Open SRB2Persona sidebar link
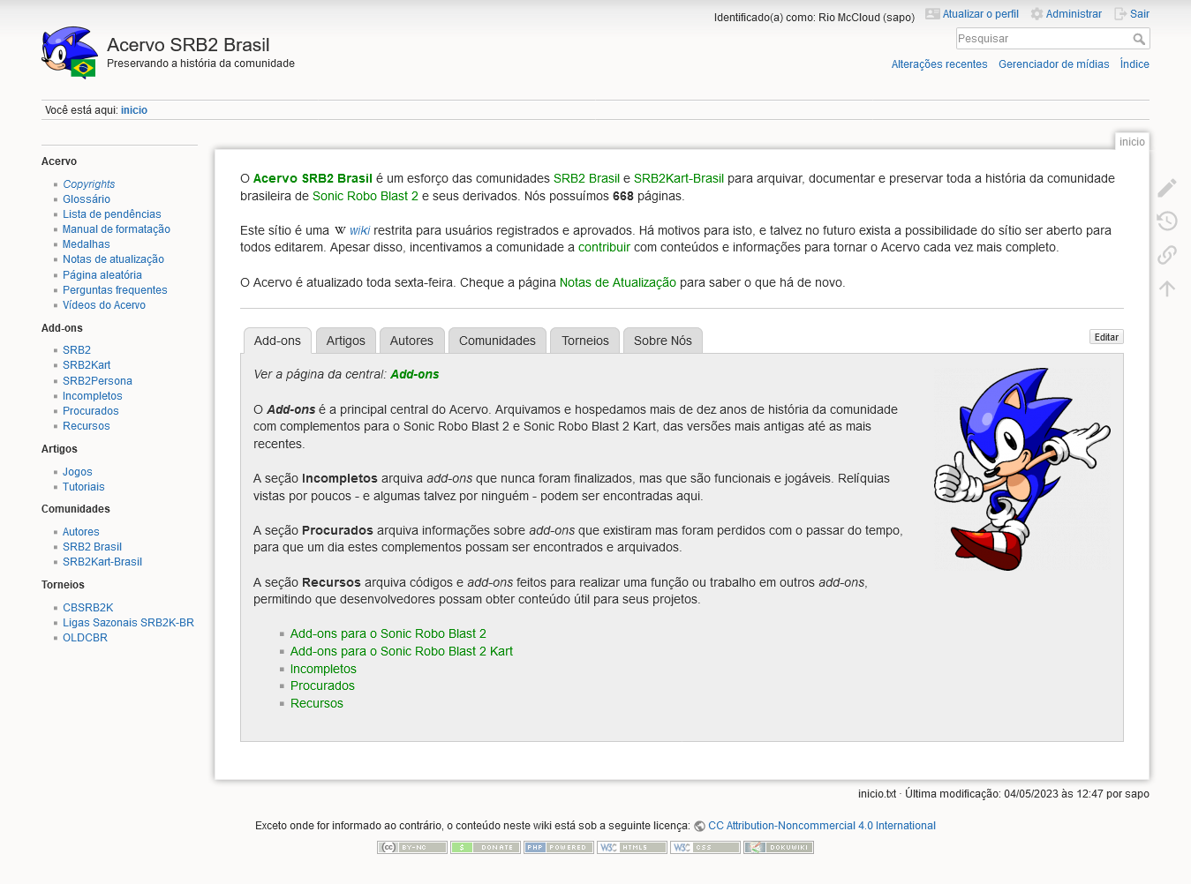This screenshot has height=884, width=1191. 97,381
